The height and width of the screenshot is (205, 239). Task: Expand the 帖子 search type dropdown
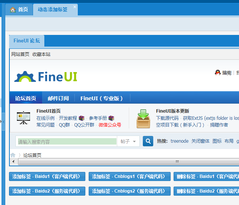click(x=128, y=141)
